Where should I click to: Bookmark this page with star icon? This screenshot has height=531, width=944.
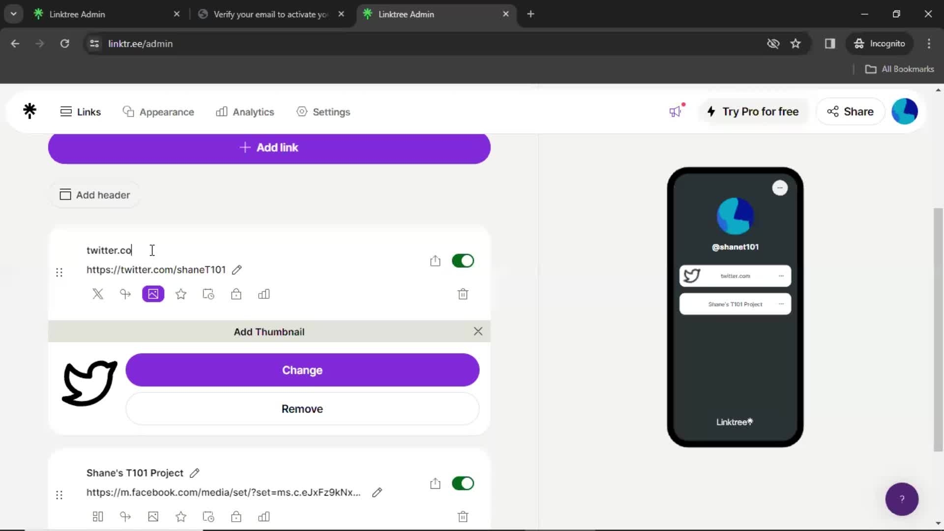pos(796,44)
